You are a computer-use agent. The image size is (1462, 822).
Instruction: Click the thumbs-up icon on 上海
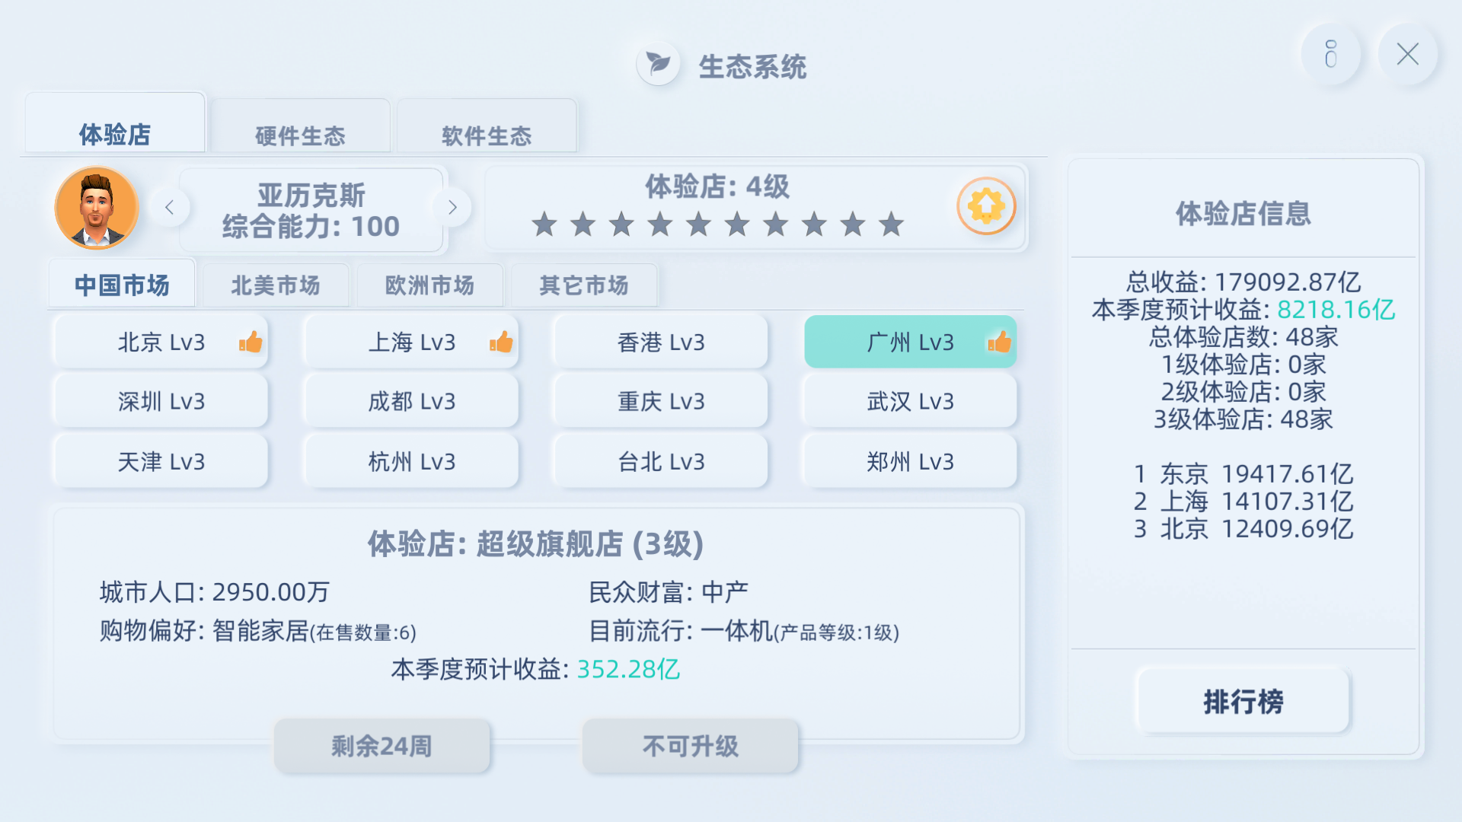pyautogui.click(x=501, y=342)
